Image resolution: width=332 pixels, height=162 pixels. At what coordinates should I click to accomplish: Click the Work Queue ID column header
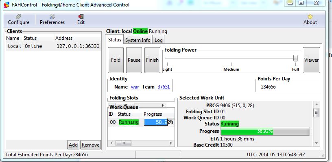coord(112,114)
